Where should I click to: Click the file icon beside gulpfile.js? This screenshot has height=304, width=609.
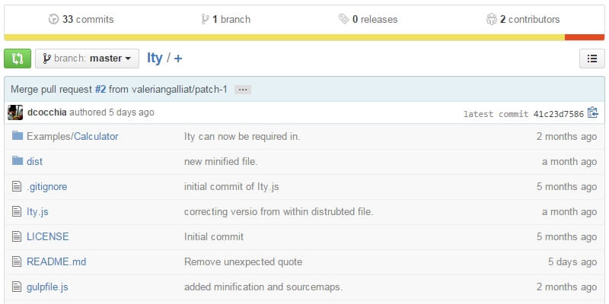click(x=18, y=287)
